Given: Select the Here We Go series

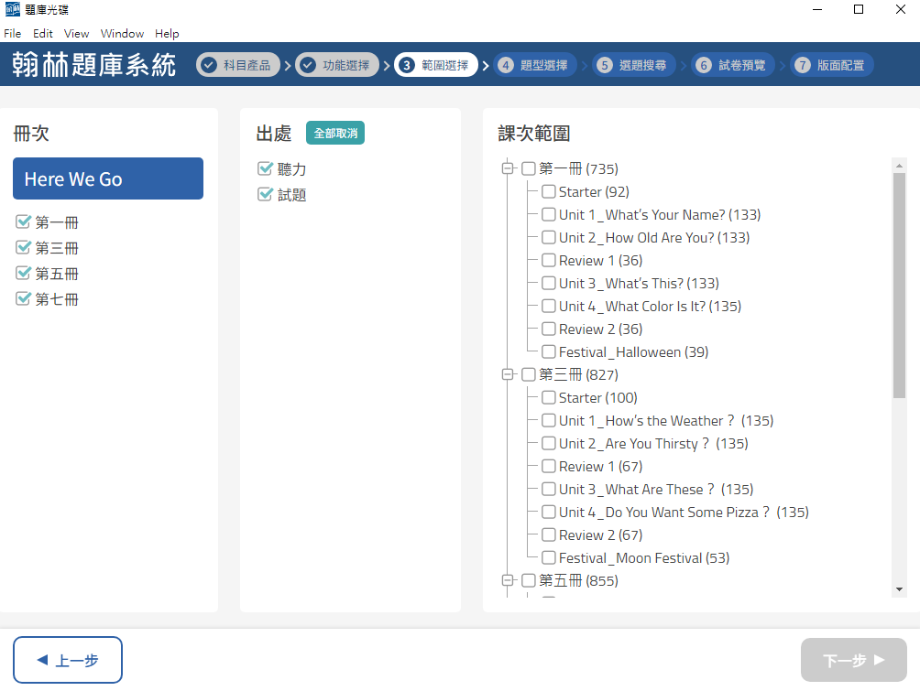Looking at the screenshot, I should [x=108, y=178].
